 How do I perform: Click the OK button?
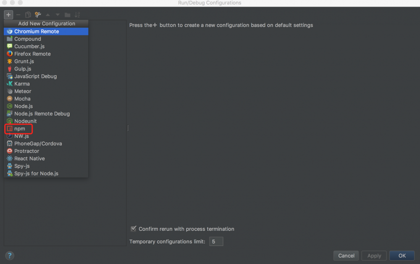point(402,255)
